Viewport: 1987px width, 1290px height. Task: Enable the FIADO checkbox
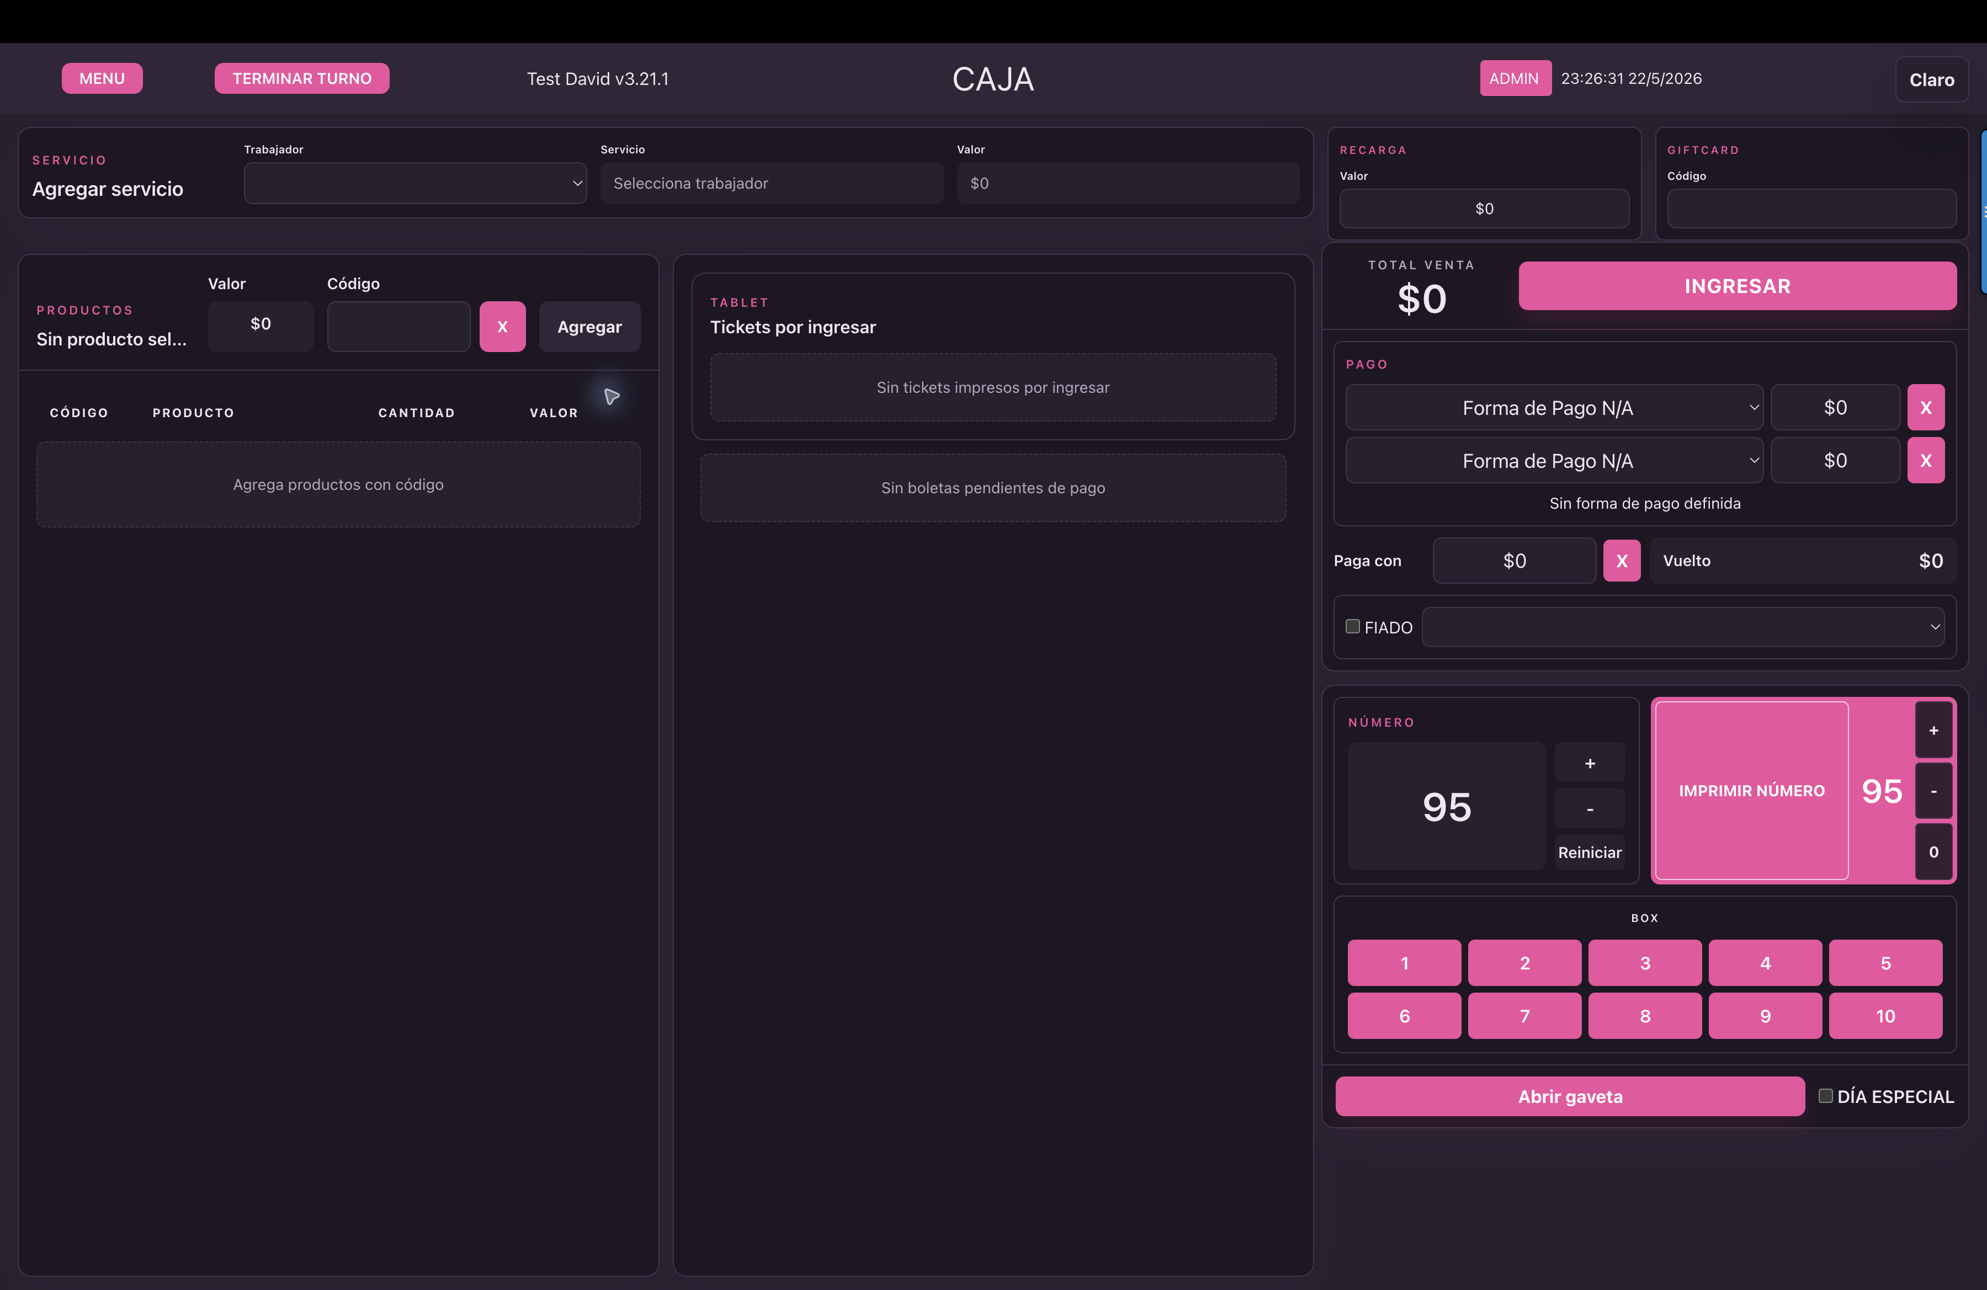[x=1352, y=627]
